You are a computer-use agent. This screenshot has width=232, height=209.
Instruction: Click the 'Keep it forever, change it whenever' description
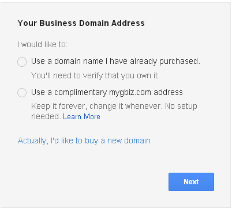tap(97, 106)
